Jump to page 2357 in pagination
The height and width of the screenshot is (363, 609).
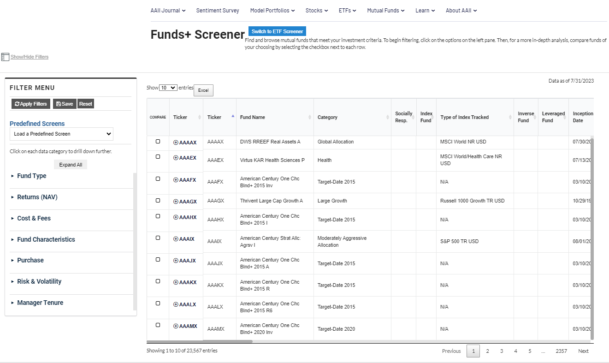coord(561,351)
